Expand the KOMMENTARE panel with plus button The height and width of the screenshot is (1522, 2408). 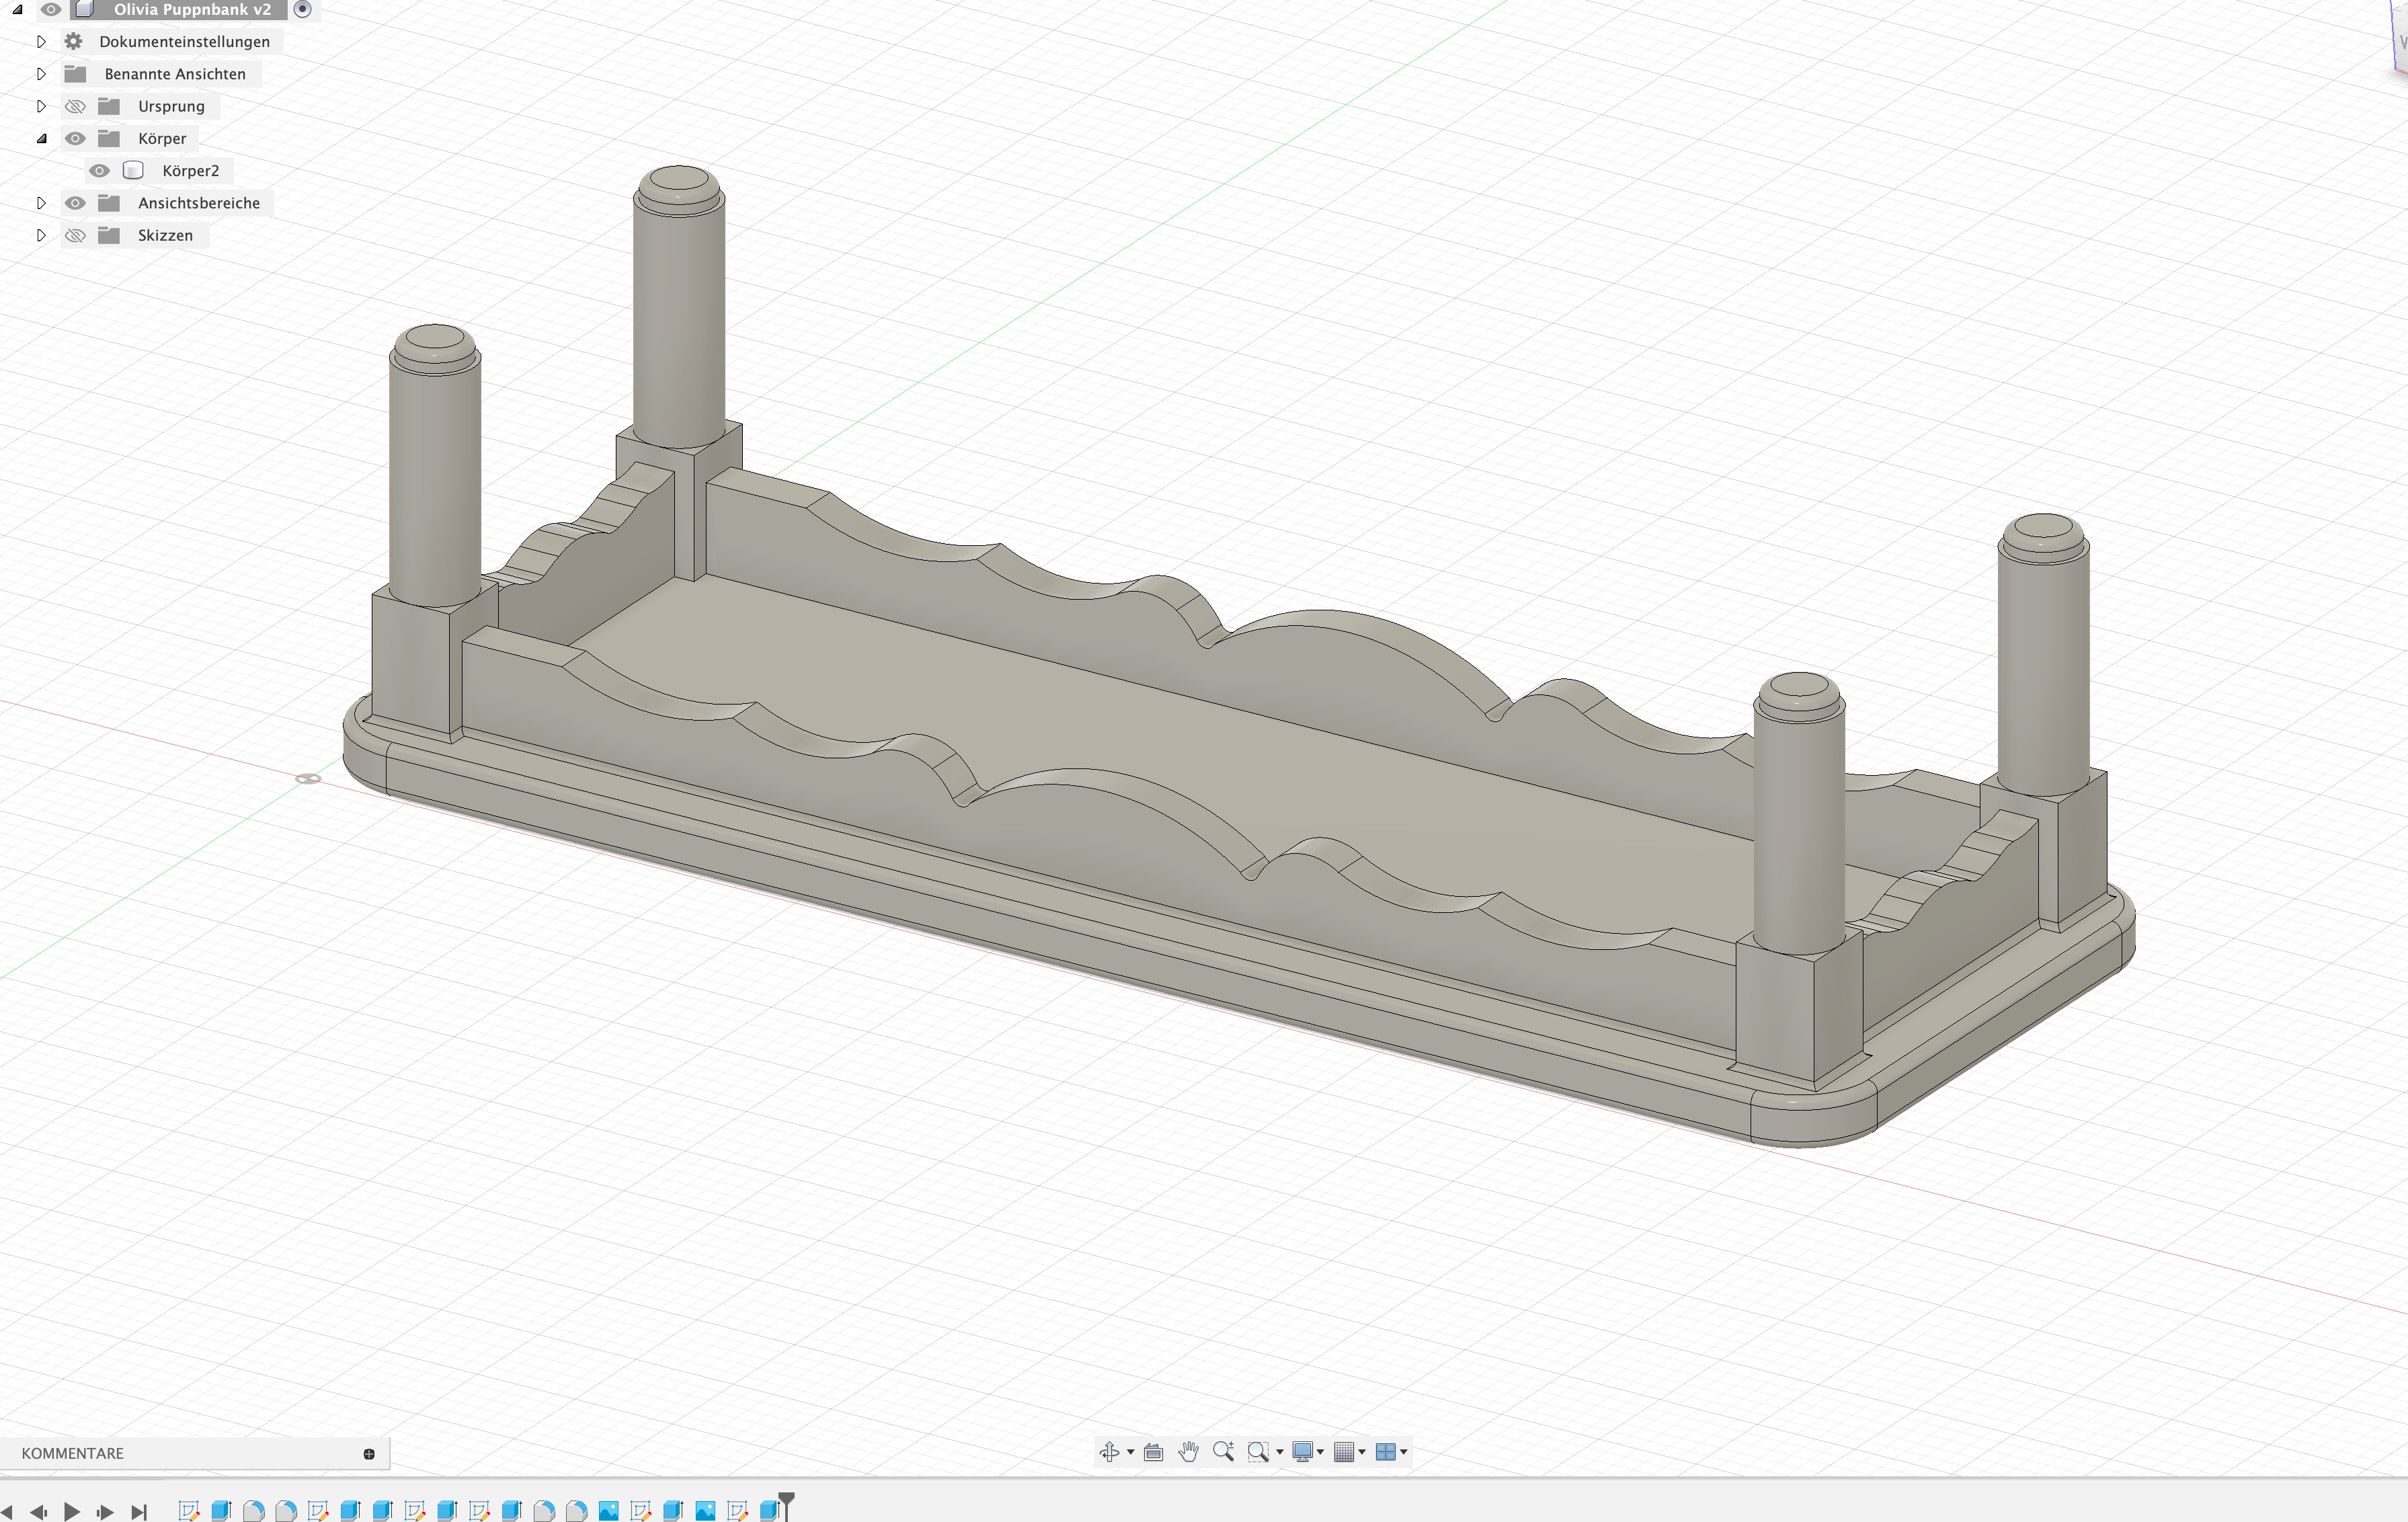pos(369,1454)
